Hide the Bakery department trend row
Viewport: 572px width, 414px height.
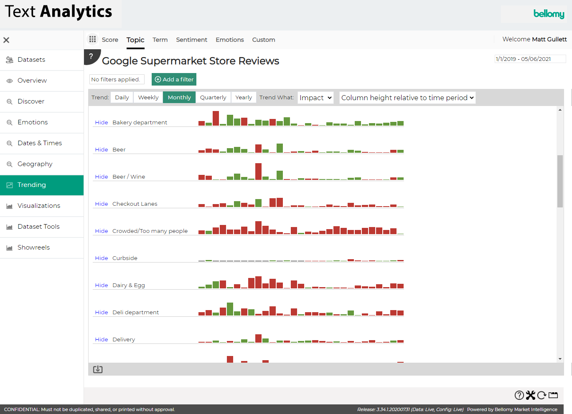click(101, 122)
